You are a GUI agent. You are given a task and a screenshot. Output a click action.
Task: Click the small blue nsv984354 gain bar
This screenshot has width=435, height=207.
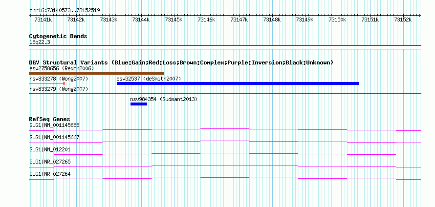[139, 104]
